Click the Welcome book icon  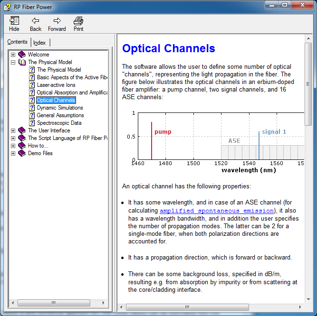click(x=22, y=55)
